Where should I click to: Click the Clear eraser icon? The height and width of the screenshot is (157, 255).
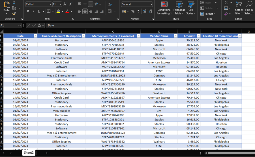click(x=226, y=14)
